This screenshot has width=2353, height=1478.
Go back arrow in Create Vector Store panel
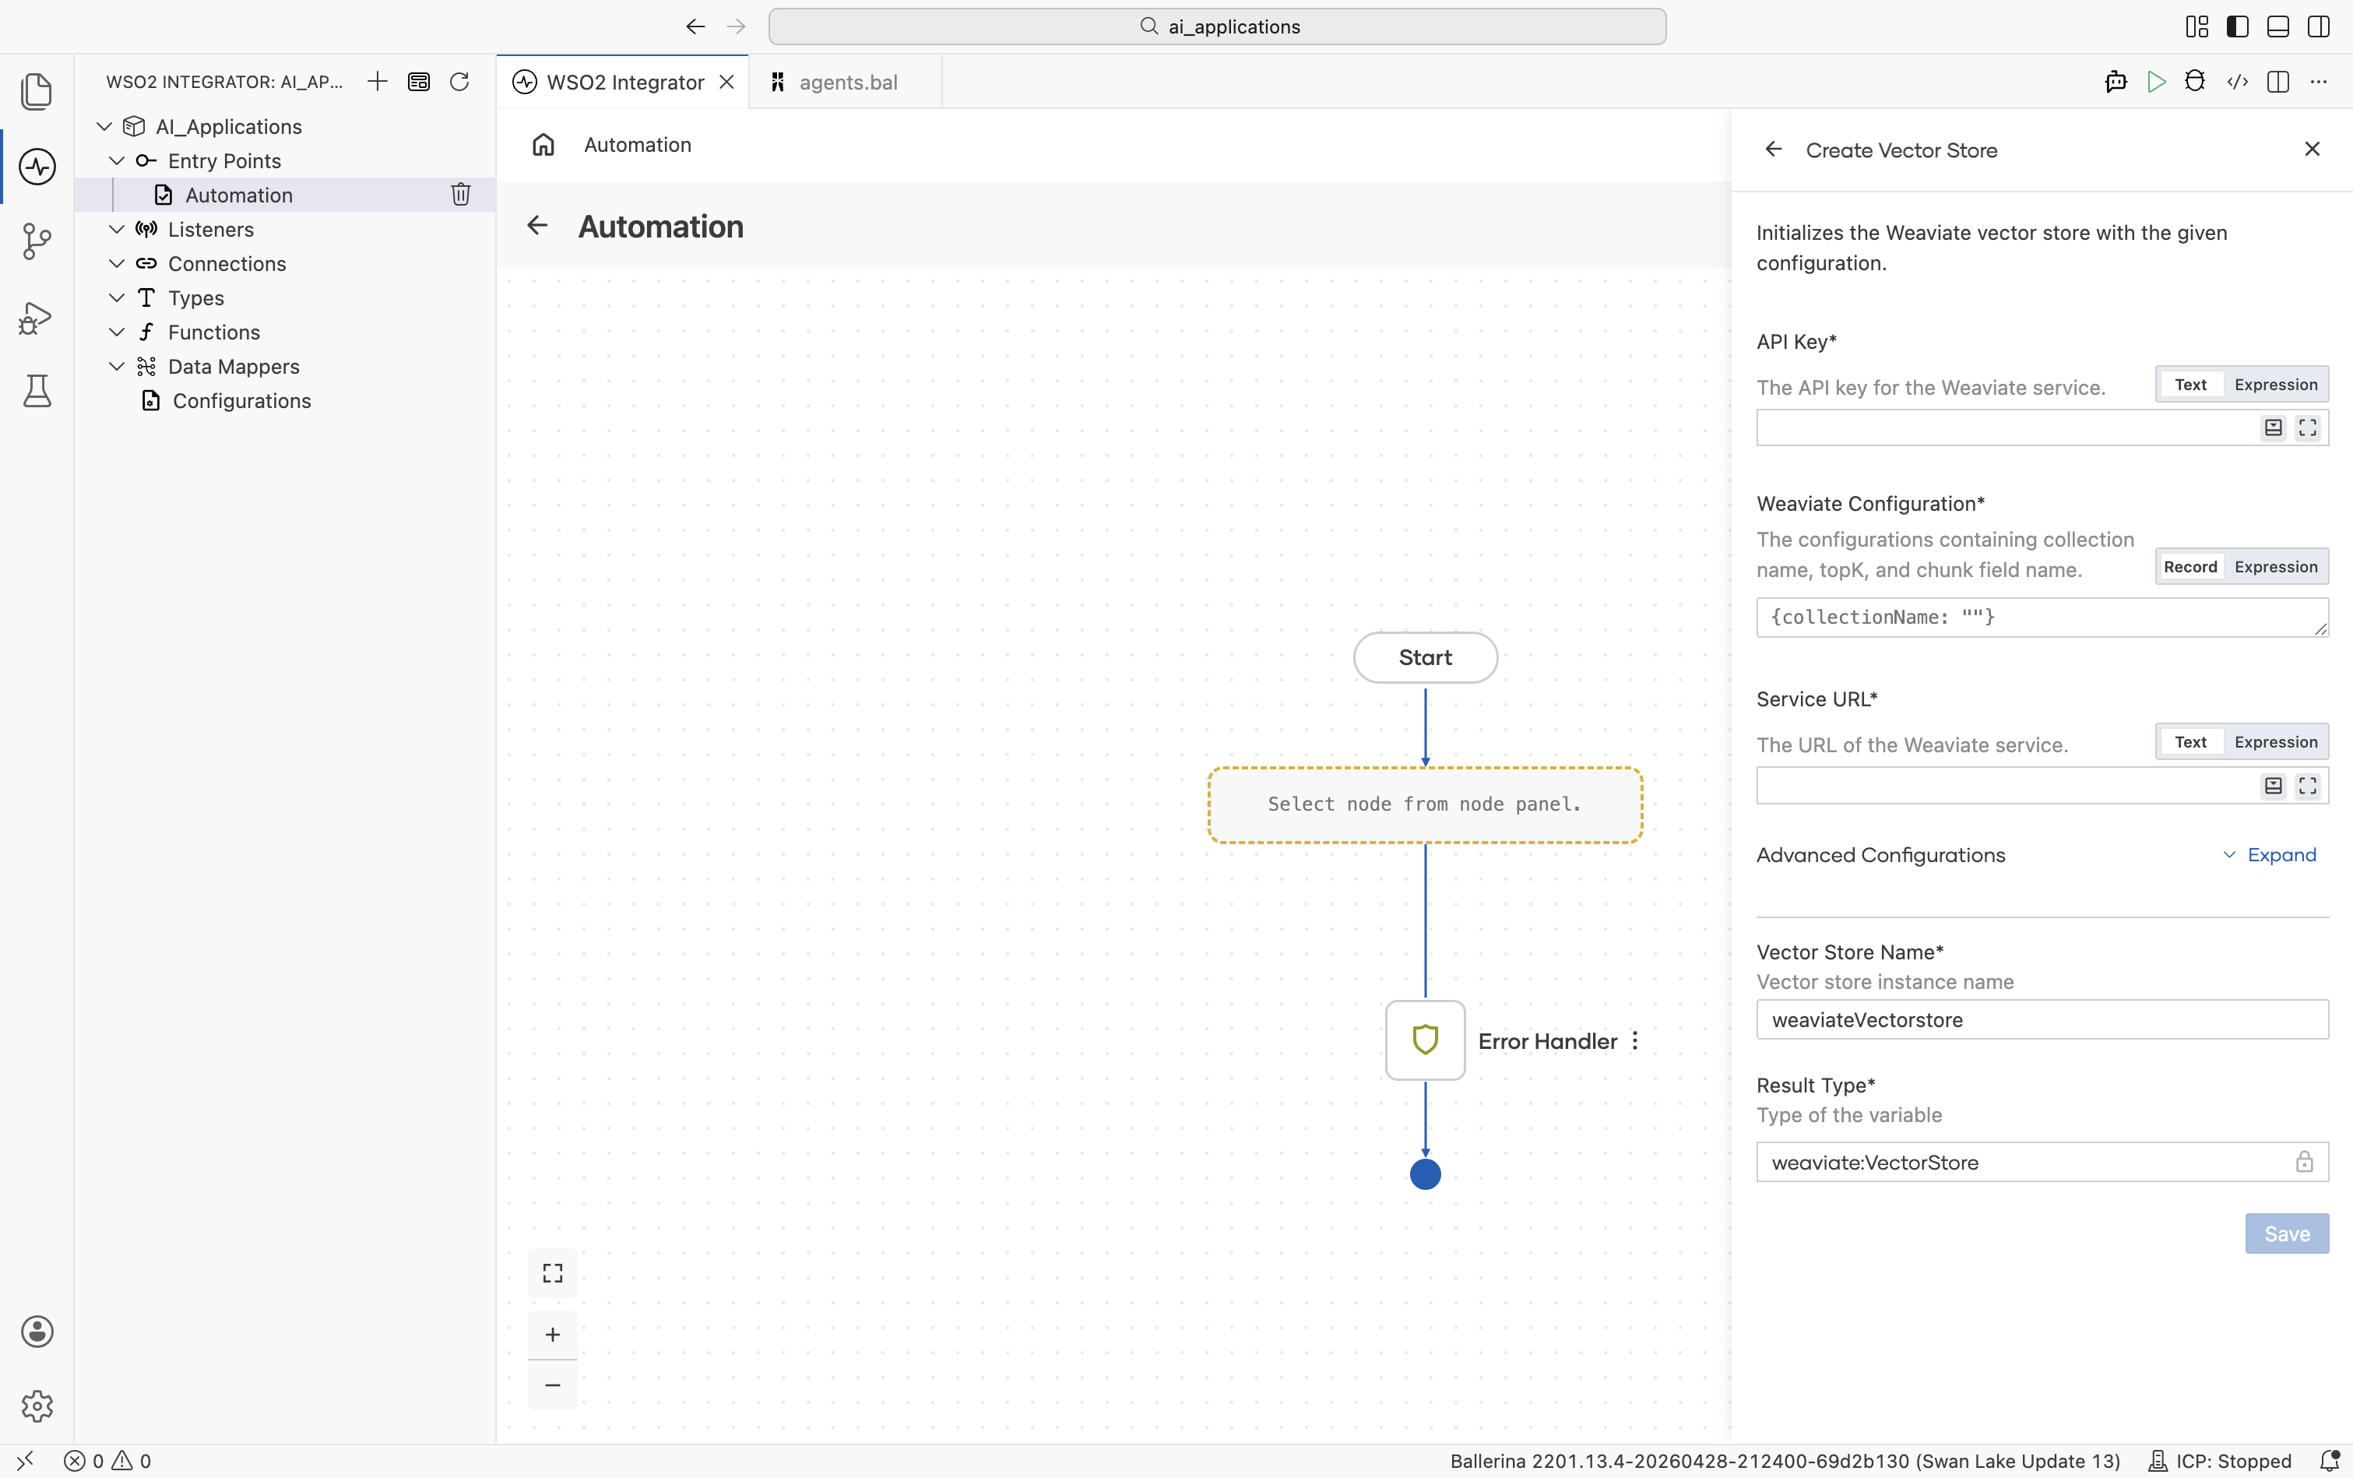(x=1774, y=150)
